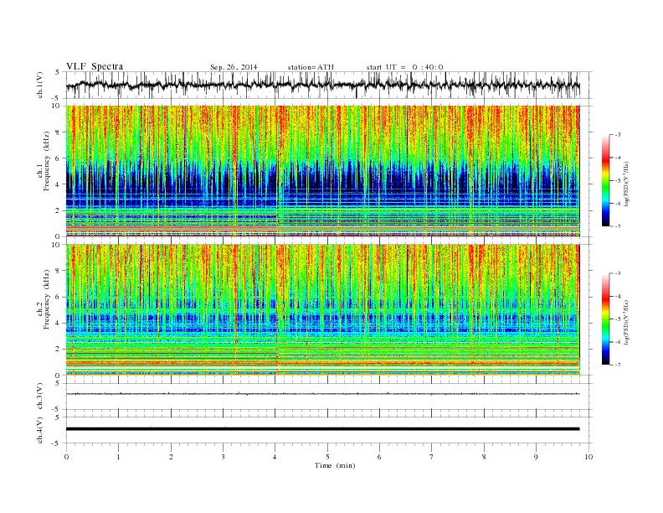Click the '0' tick label on the time axis

(66, 457)
